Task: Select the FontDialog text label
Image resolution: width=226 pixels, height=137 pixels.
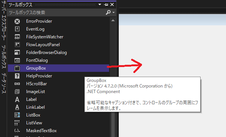Action: 37,60
